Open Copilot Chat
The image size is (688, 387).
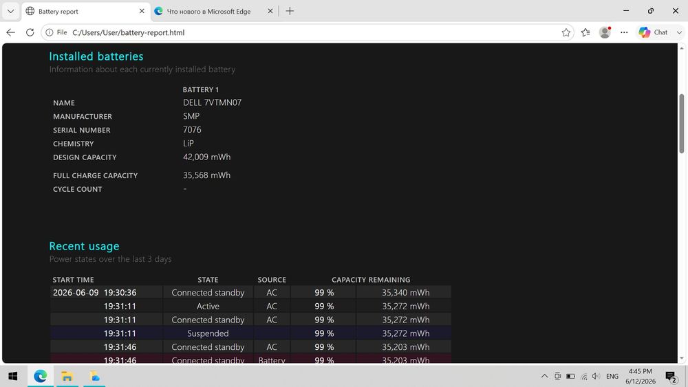pyautogui.click(x=653, y=32)
